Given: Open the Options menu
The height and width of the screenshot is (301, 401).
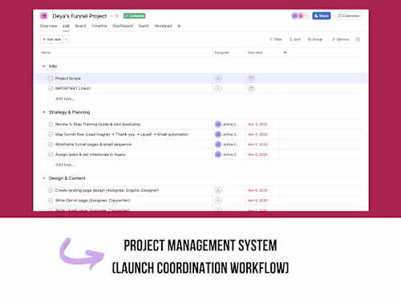Looking at the screenshot, I should [340, 39].
